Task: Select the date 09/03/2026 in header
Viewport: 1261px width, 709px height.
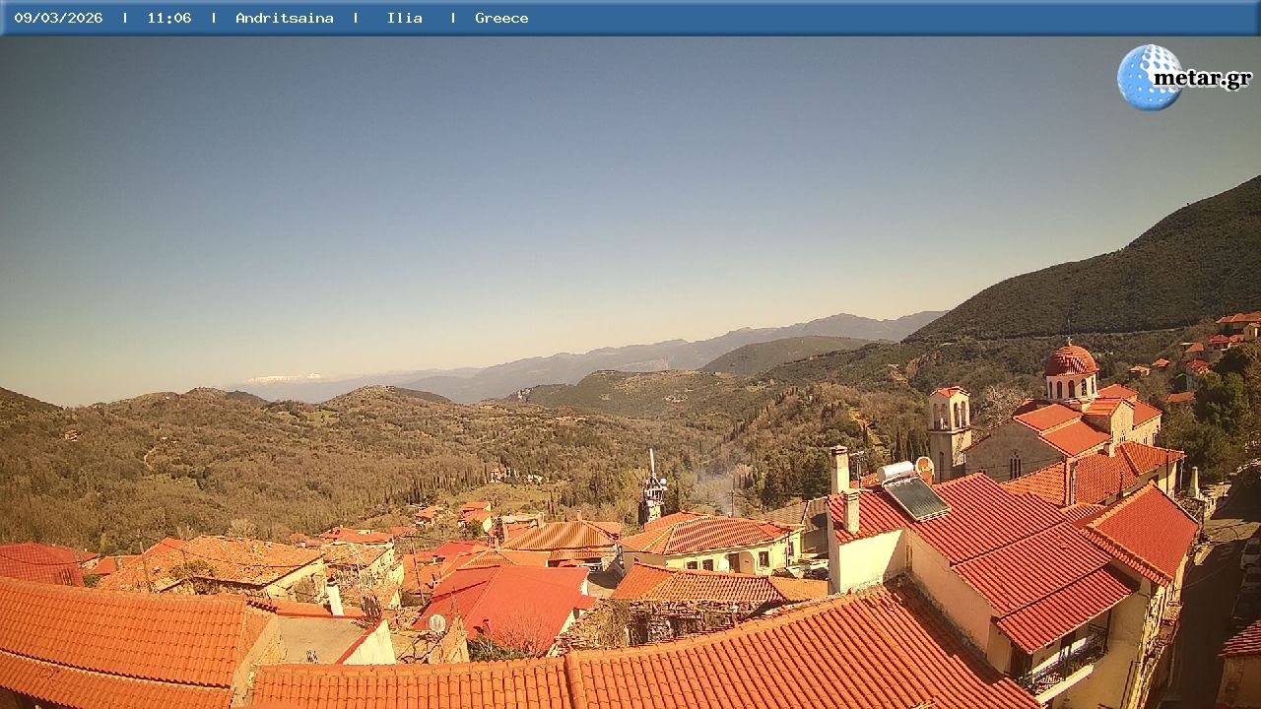Action: (58, 18)
